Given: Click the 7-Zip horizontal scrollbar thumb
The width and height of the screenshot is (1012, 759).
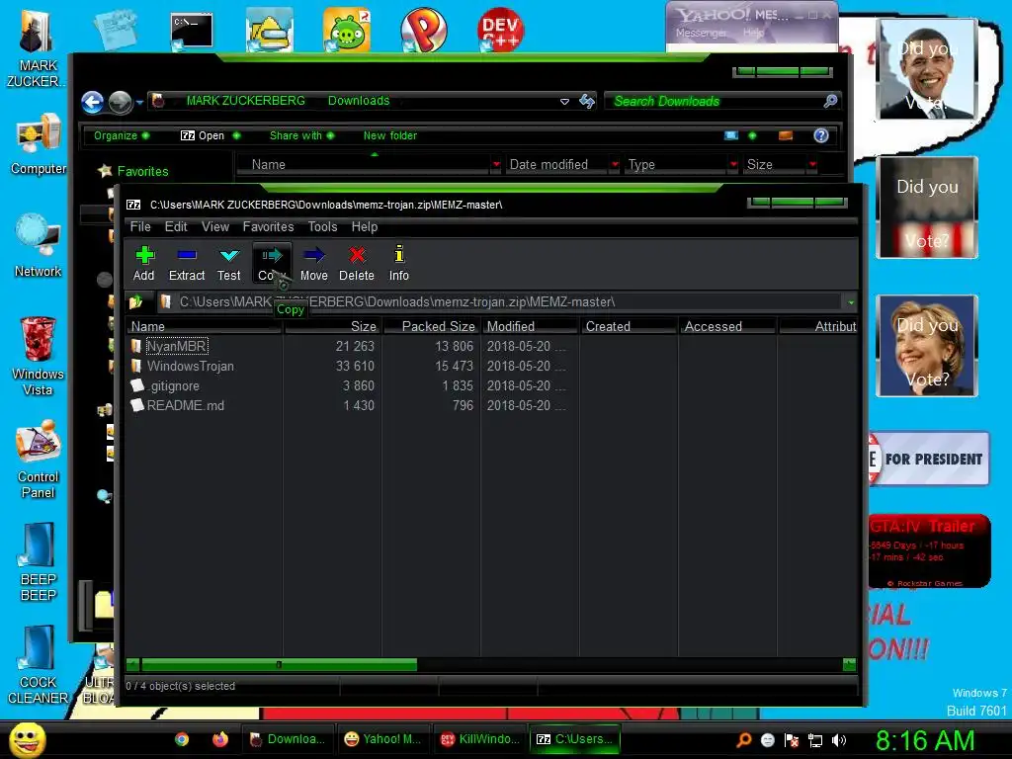Looking at the screenshot, I should tap(279, 664).
